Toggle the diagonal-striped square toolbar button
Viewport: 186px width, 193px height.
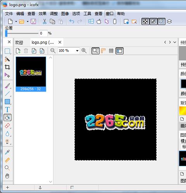153,21
